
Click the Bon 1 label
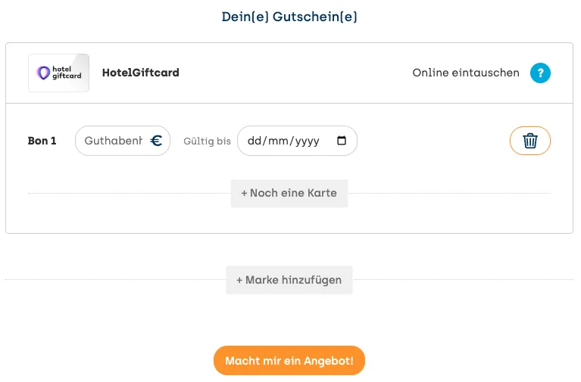[x=42, y=141]
